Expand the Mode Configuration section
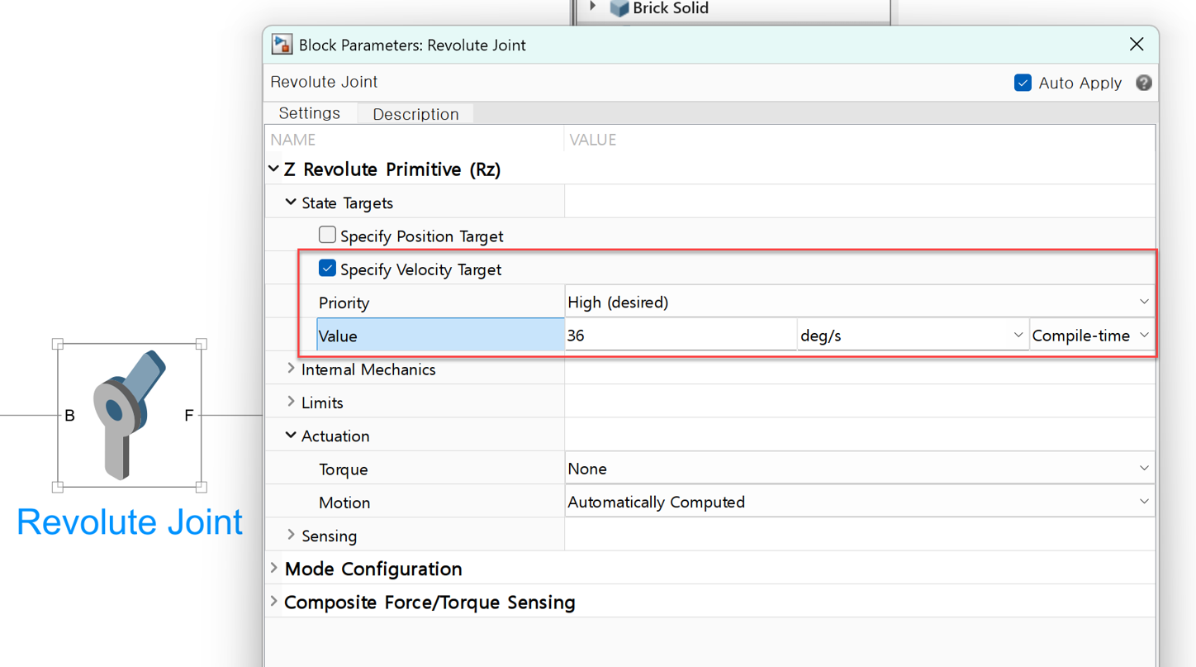Screen dimensions: 1196x667 point(274,569)
